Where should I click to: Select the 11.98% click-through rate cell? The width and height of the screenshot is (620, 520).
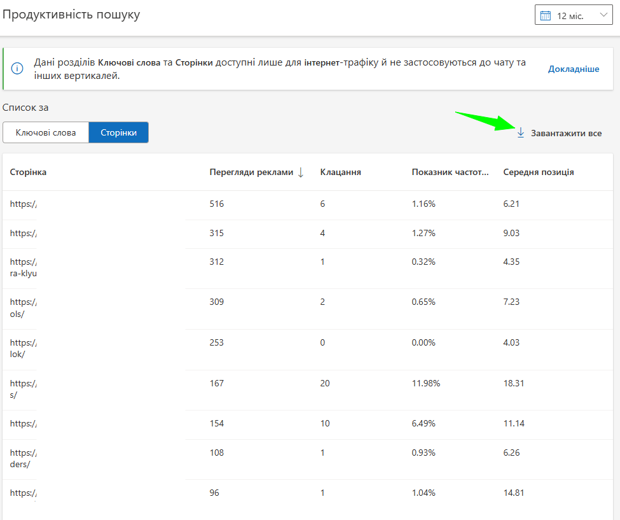pyautogui.click(x=425, y=384)
